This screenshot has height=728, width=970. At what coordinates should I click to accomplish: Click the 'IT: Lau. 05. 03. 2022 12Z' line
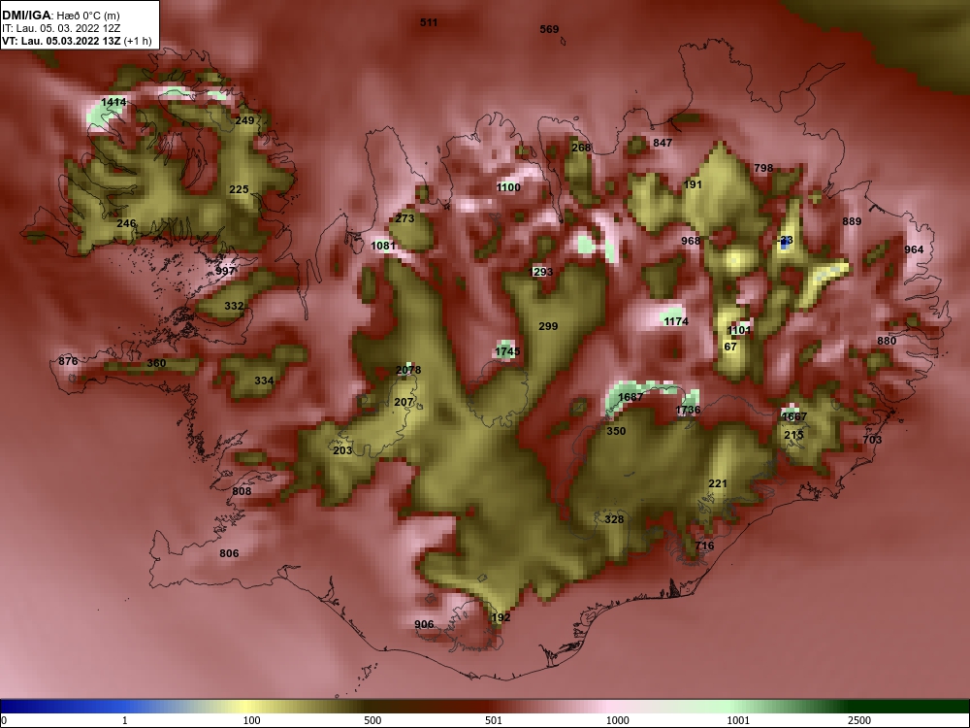(60, 28)
